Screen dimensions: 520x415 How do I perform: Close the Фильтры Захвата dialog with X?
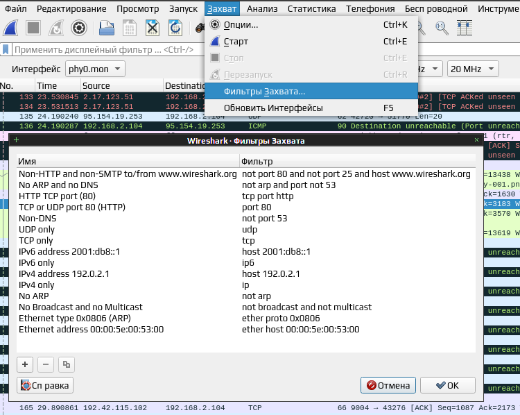[x=476, y=140]
